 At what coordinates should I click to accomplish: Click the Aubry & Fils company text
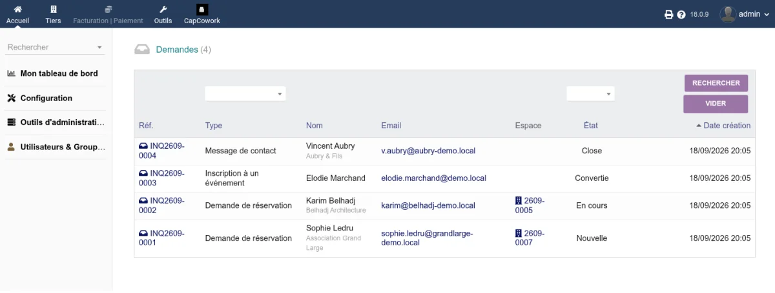point(324,156)
